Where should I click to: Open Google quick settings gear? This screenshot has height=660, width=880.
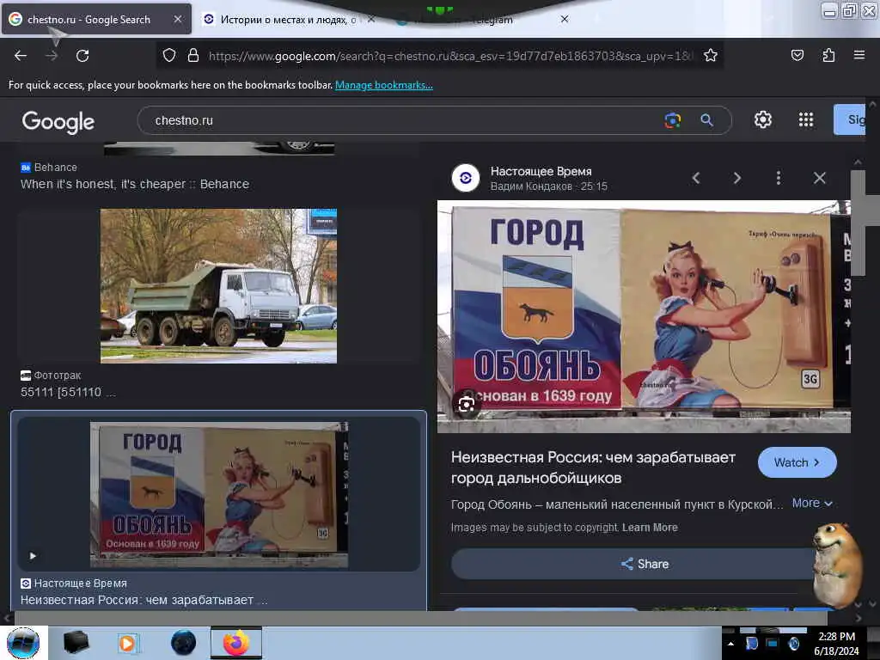coord(763,119)
